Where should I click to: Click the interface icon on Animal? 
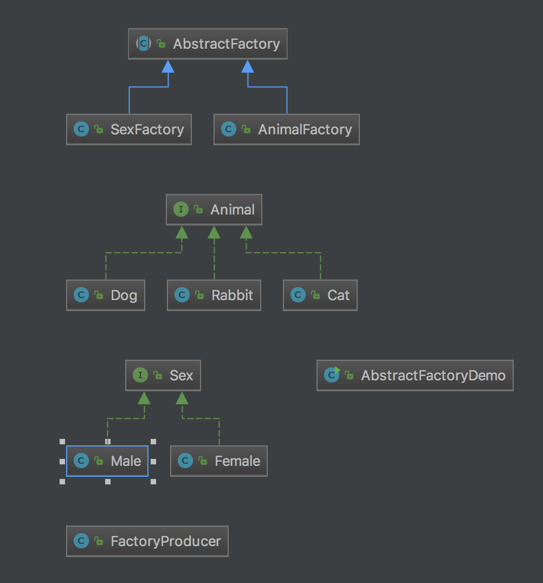pos(181,209)
